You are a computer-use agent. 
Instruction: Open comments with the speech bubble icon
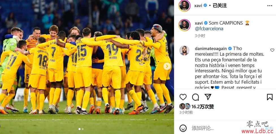pyautogui.click(x=195, y=97)
